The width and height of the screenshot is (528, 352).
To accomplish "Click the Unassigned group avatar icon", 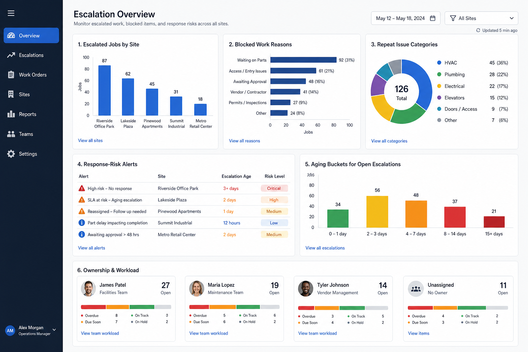I will pyautogui.click(x=416, y=289).
